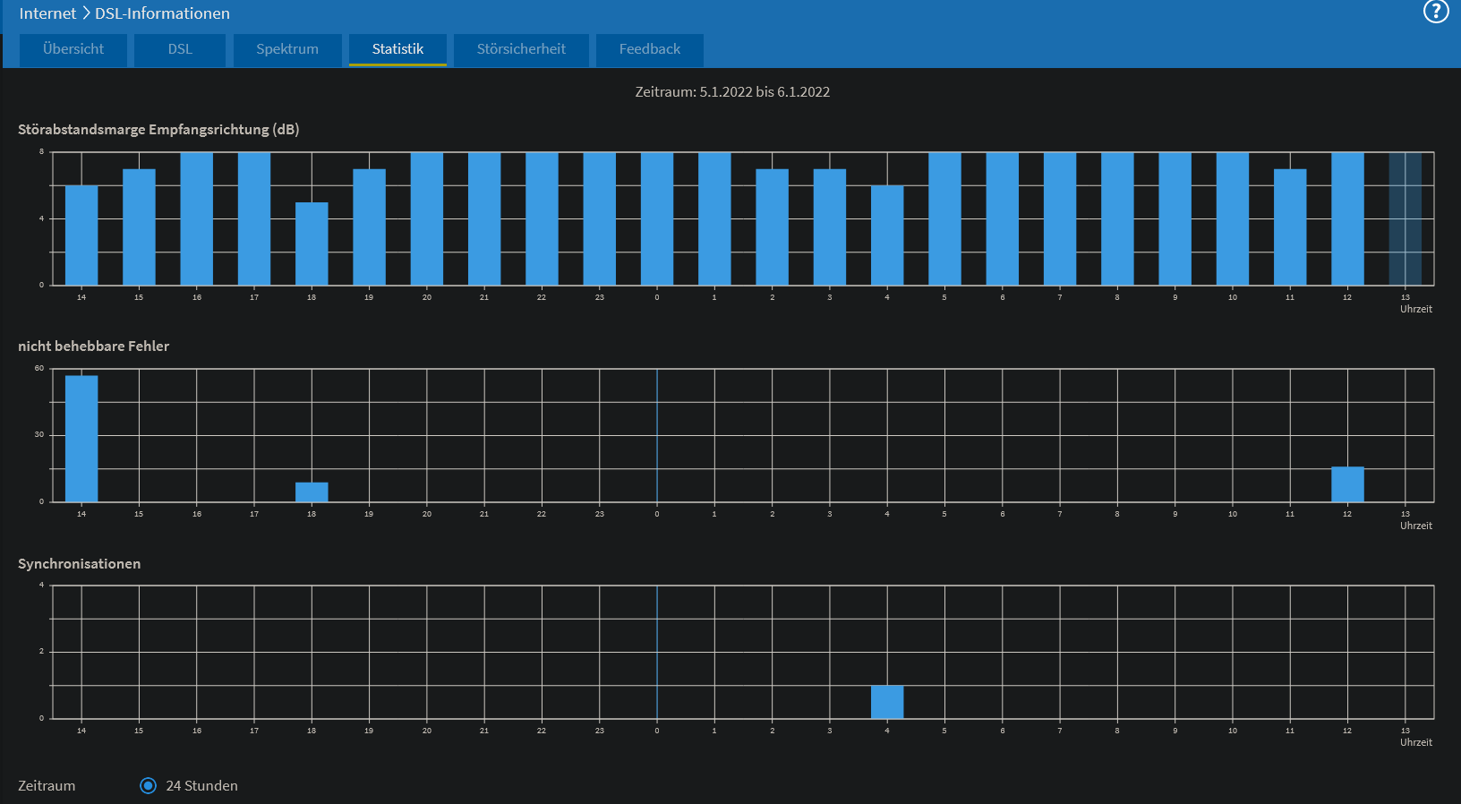The image size is (1461, 804).
Task: Click DSL-Informationen in the breadcrumb
Action: [x=162, y=13]
